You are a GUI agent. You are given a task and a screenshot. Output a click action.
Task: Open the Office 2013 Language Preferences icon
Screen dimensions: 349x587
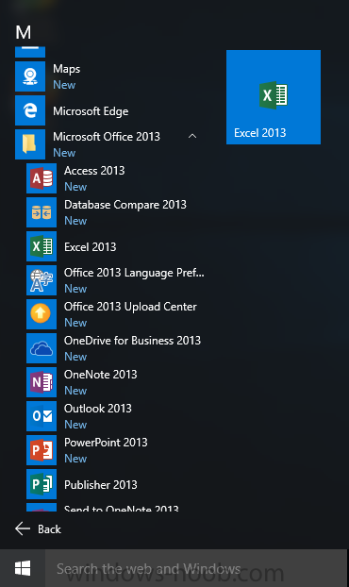[42, 280]
